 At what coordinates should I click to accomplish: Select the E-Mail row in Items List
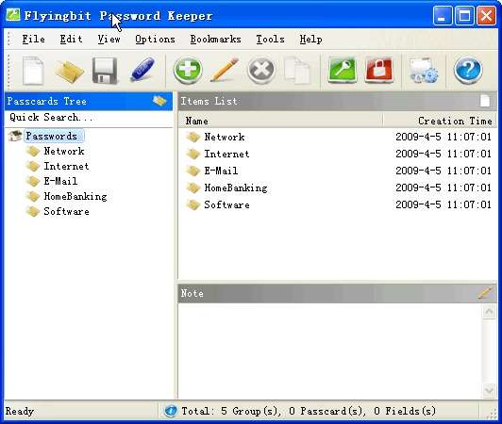pyautogui.click(x=337, y=171)
